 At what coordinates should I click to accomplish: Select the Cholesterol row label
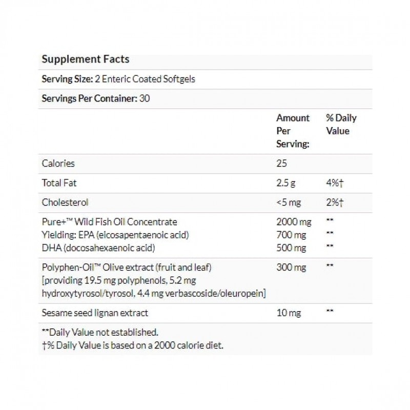(x=63, y=202)
